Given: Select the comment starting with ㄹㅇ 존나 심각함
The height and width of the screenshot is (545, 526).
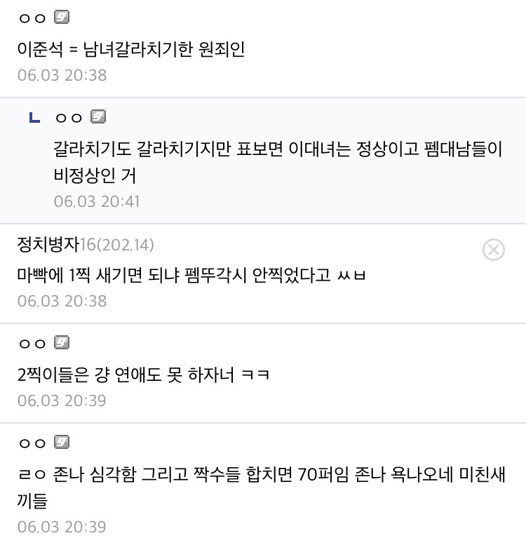Looking at the screenshot, I should tap(262, 487).
